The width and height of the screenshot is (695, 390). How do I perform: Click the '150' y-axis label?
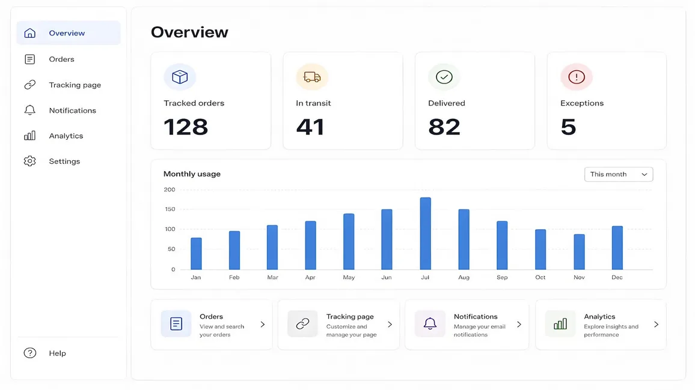point(170,209)
